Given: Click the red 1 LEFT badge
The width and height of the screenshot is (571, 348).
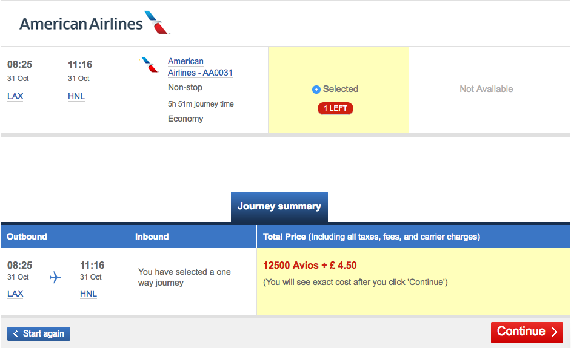Looking at the screenshot, I should click(335, 108).
